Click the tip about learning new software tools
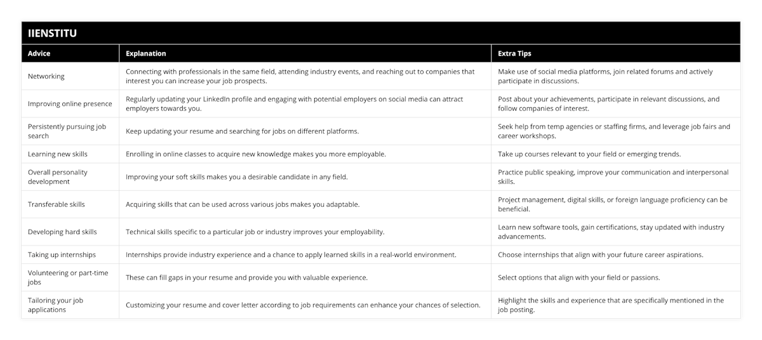Screen dimensions: 762x340 coord(611,232)
